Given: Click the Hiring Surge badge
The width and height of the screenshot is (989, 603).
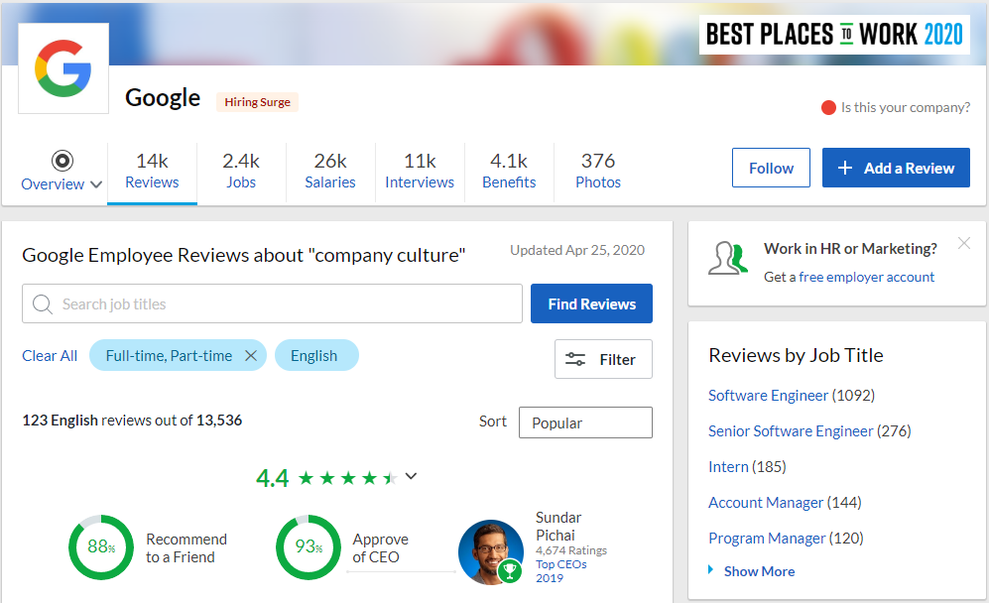Looking at the screenshot, I should 257,102.
